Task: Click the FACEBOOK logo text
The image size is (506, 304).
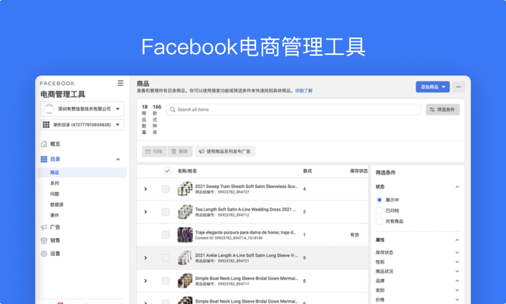Action: (57, 83)
